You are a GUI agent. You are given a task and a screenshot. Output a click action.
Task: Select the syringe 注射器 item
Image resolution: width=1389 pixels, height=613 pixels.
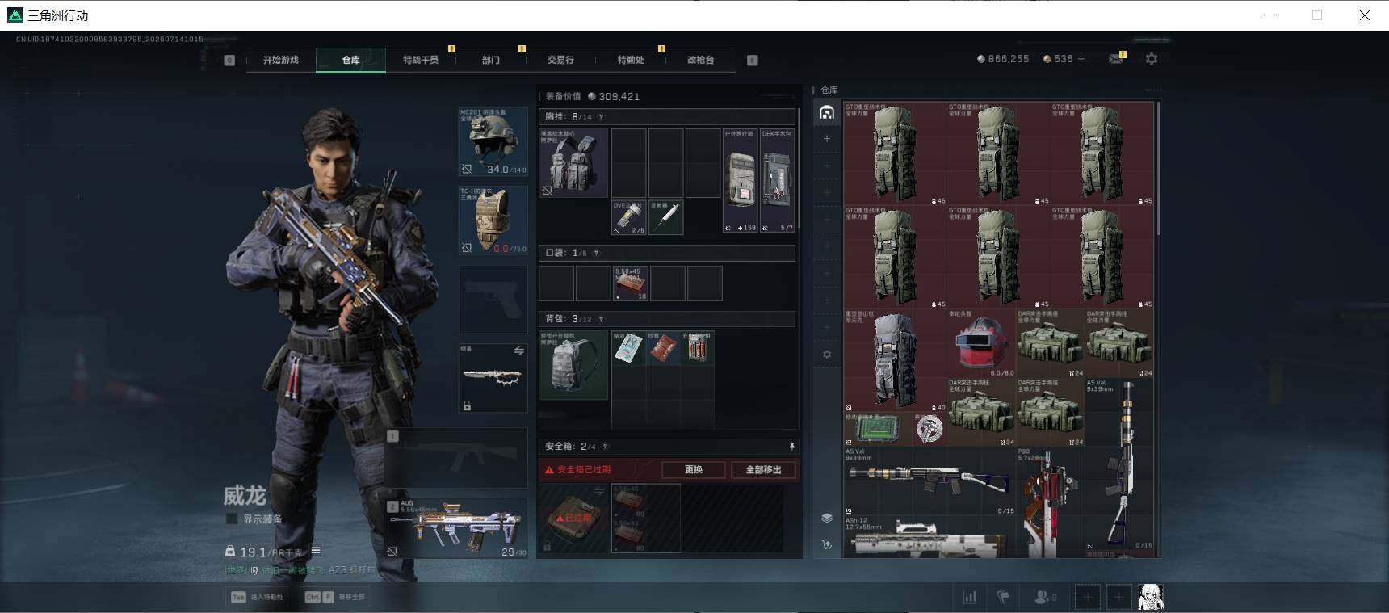665,217
